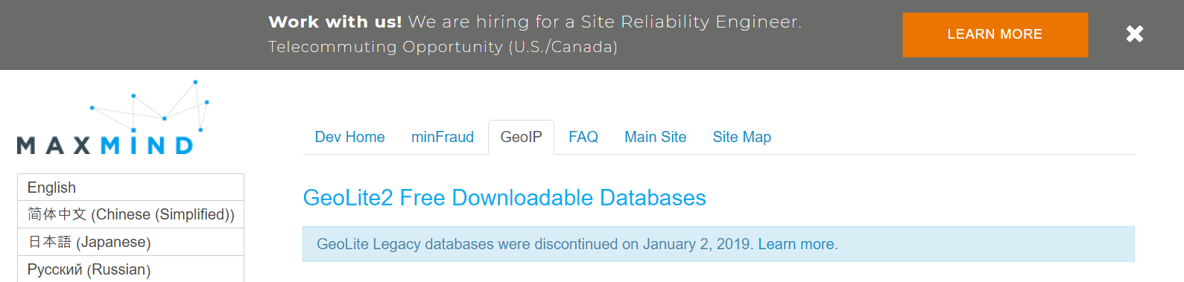Go to the Main Site tab
Screen dimensions: 1184x282
pyautogui.click(x=655, y=137)
